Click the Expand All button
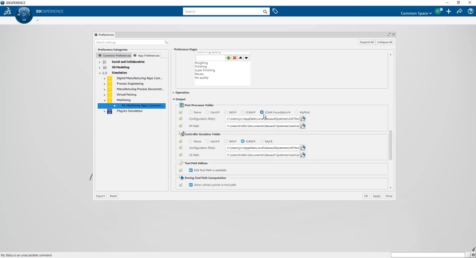 (367, 42)
